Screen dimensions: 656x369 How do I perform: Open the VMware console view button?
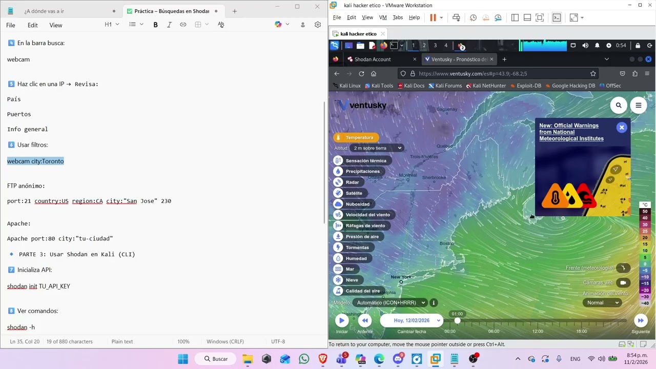tap(557, 17)
